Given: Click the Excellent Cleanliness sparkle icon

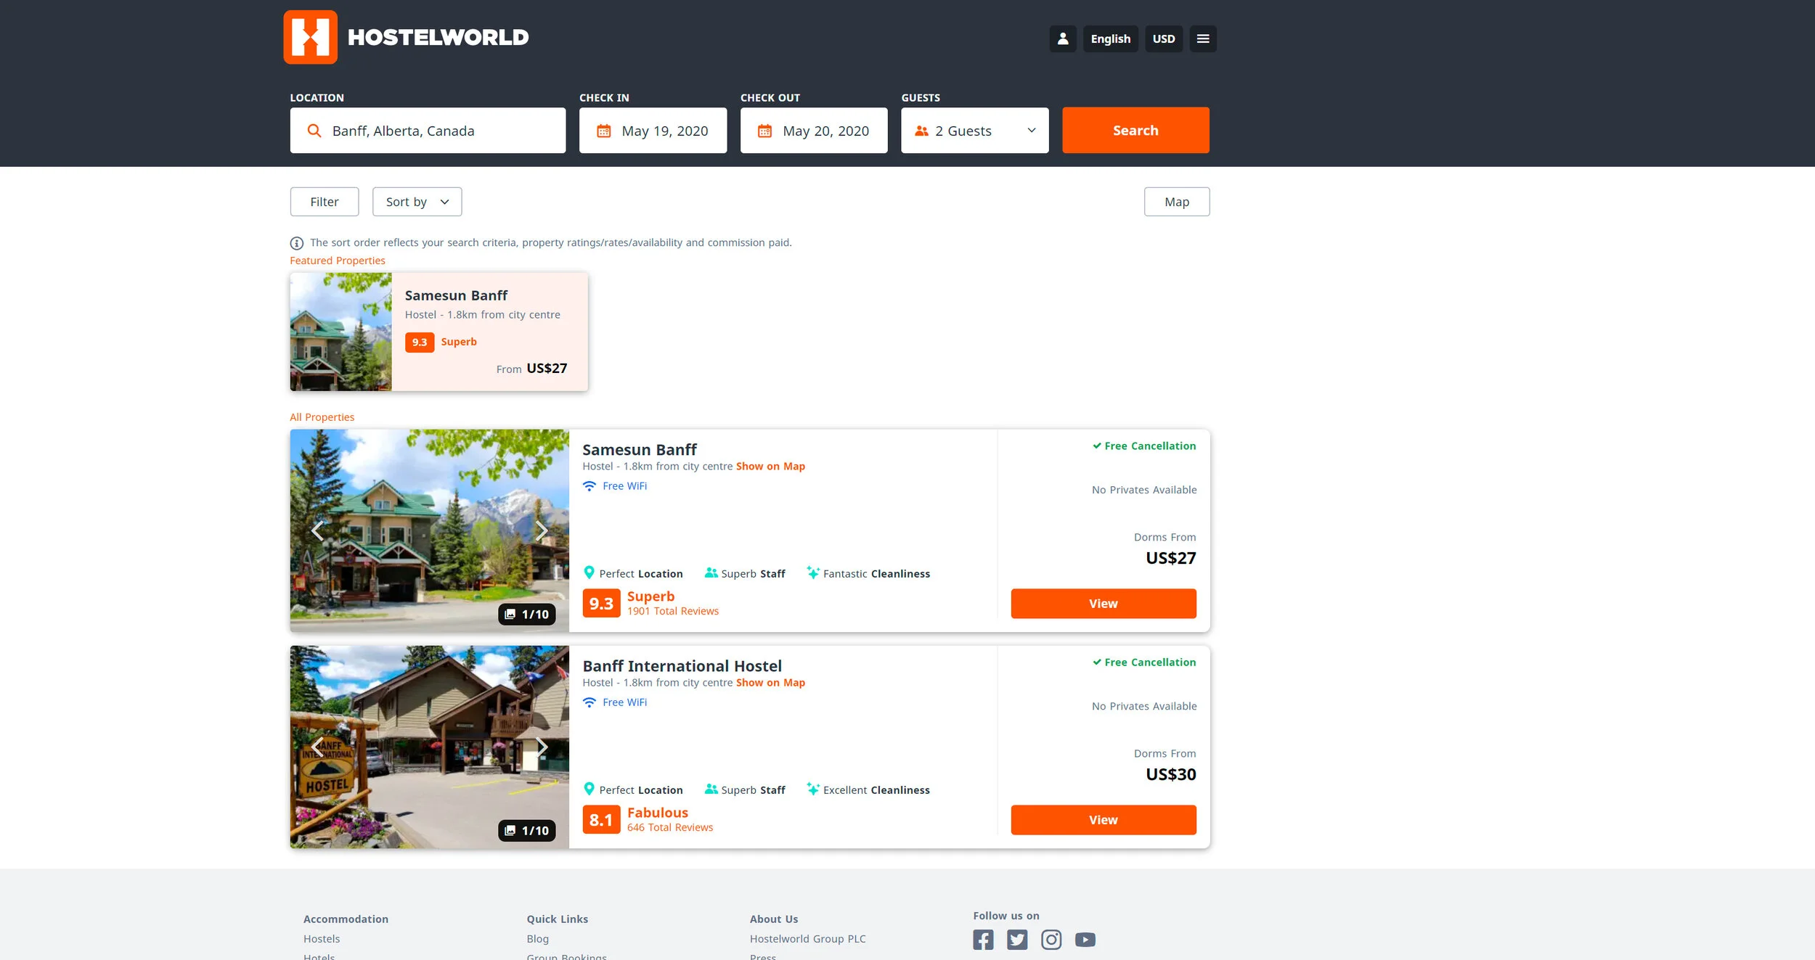Looking at the screenshot, I should pyautogui.click(x=813, y=789).
